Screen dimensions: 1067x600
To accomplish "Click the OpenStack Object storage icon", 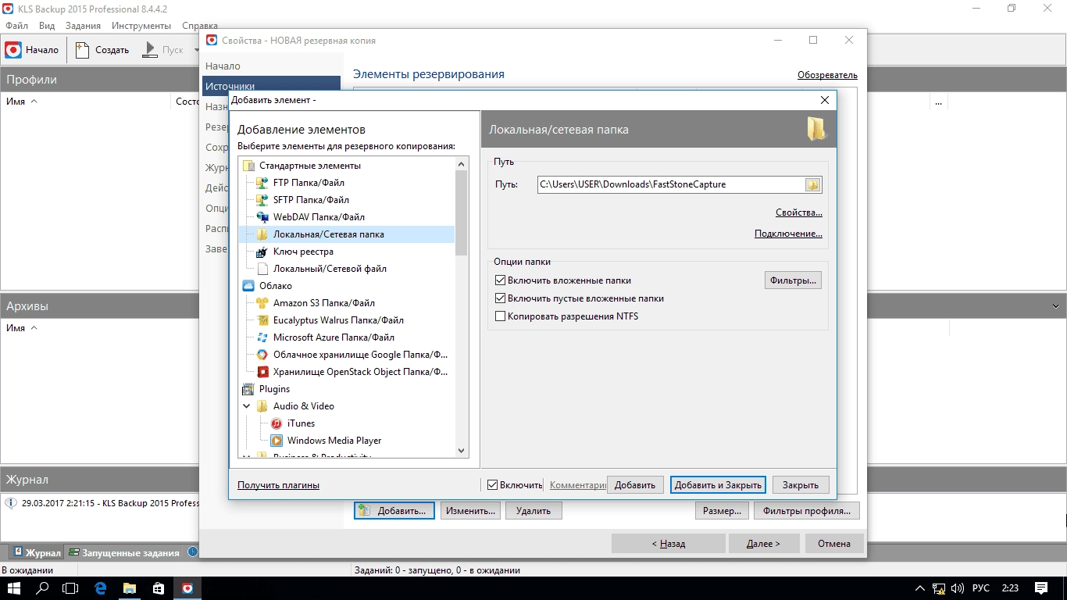I will click(262, 372).
